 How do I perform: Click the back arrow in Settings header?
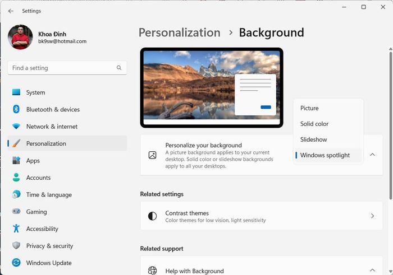tap(11, 11)
